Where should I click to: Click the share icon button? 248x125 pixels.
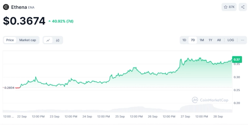[x=242, y=7]
